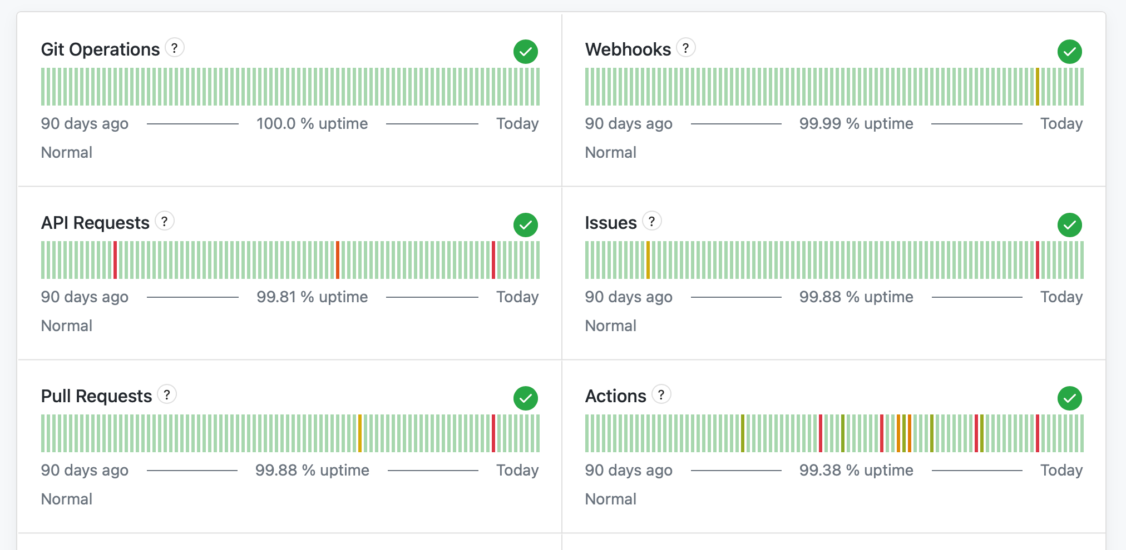Click the help icon next to Issues

tap(652, 221)
